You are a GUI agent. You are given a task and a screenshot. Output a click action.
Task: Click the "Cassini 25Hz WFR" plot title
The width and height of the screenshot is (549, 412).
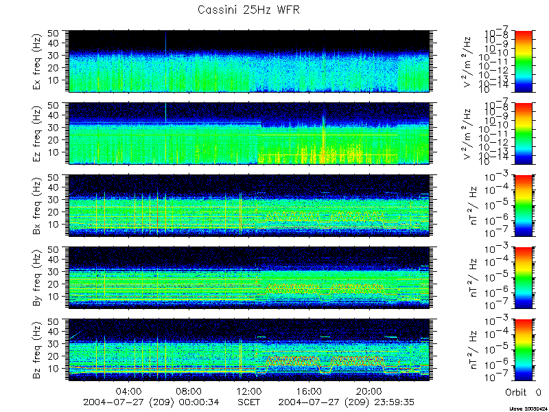pyautogui.click(x=248, y=10)
